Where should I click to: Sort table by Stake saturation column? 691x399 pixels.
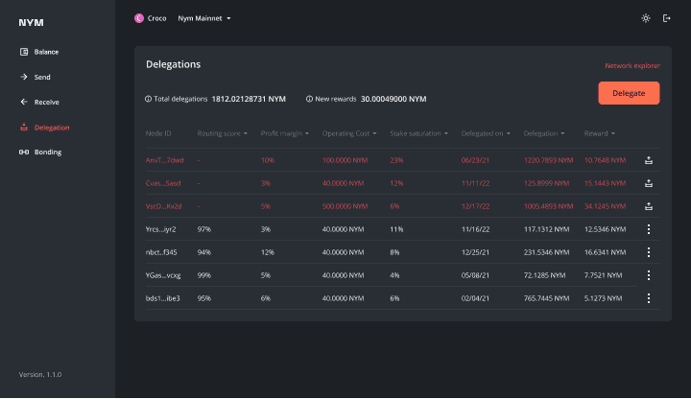(x=417, y=133)
